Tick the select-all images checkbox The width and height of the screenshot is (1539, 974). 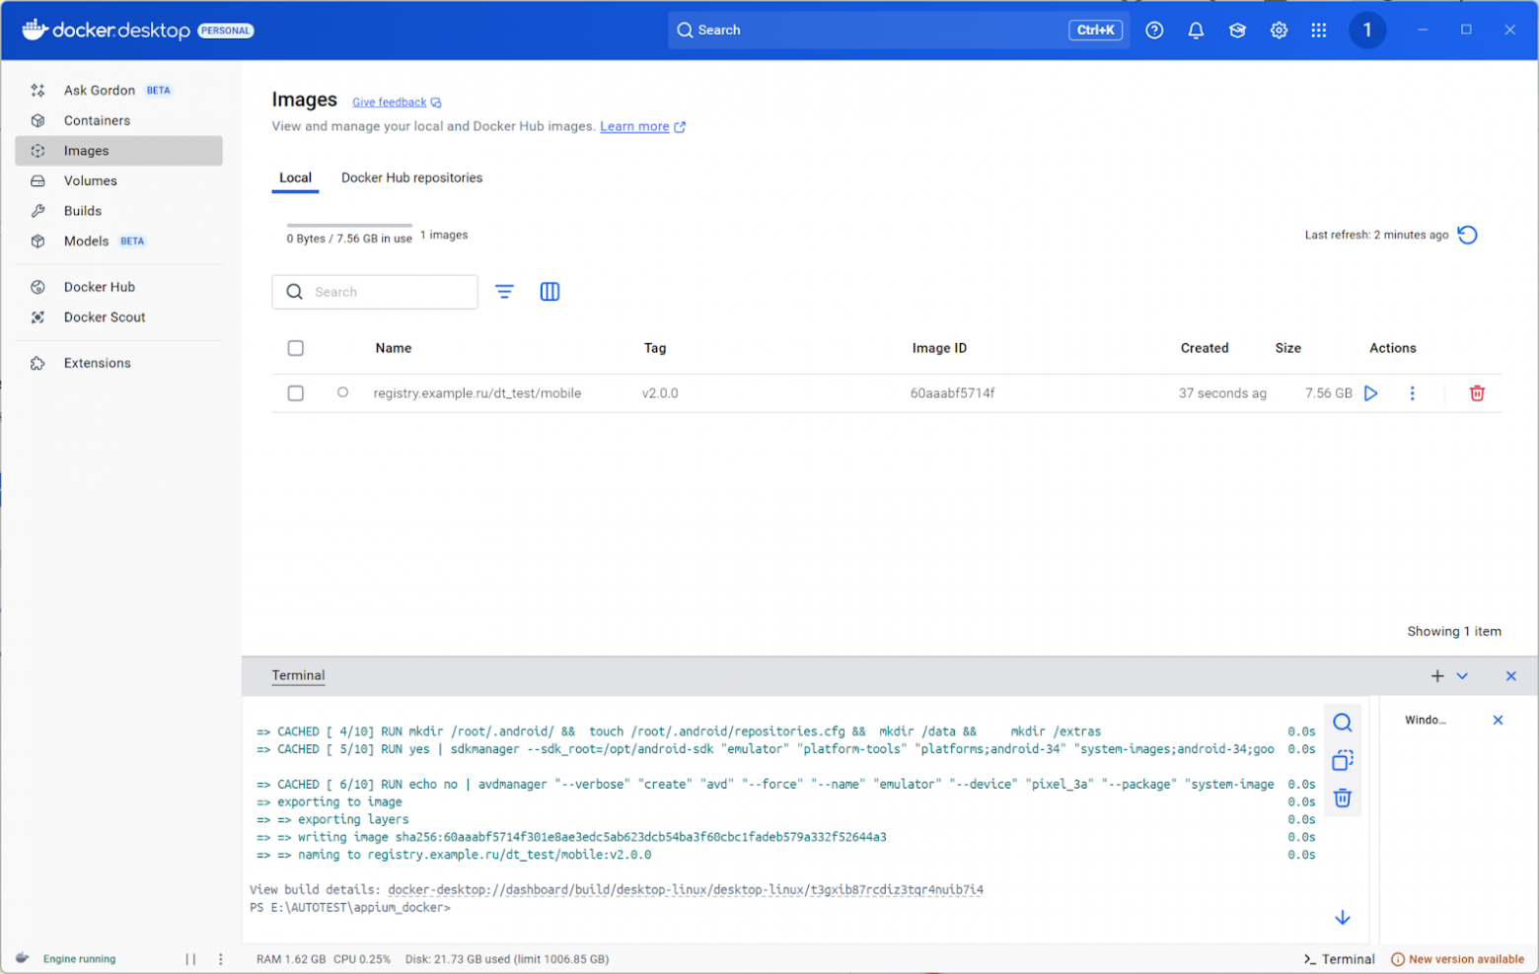pos(296,348)
